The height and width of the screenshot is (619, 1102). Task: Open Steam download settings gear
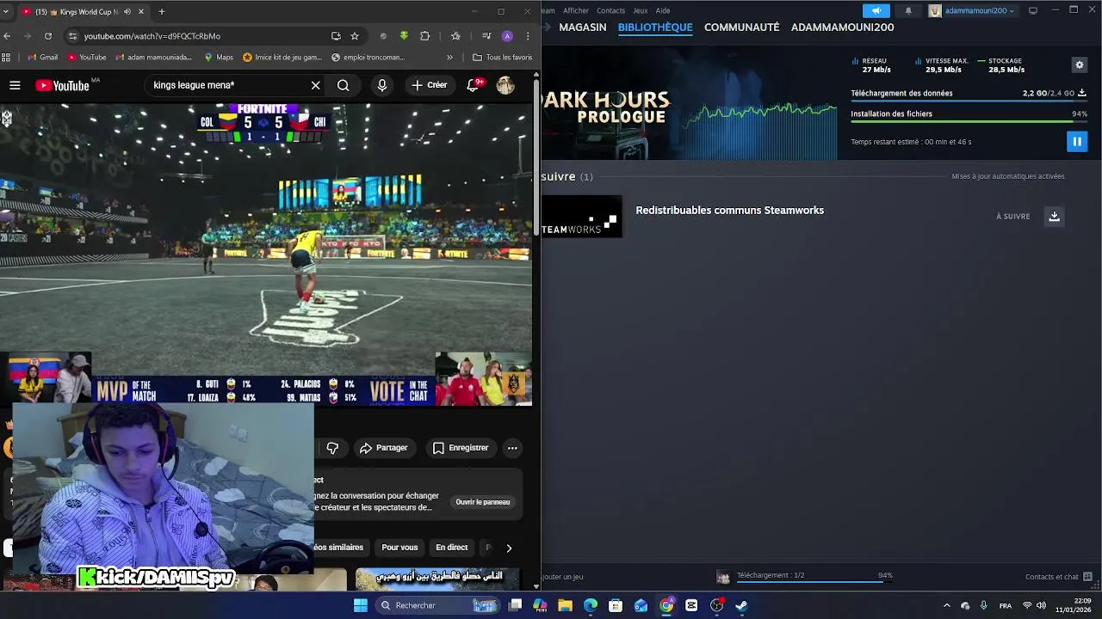coord(1080,65)
